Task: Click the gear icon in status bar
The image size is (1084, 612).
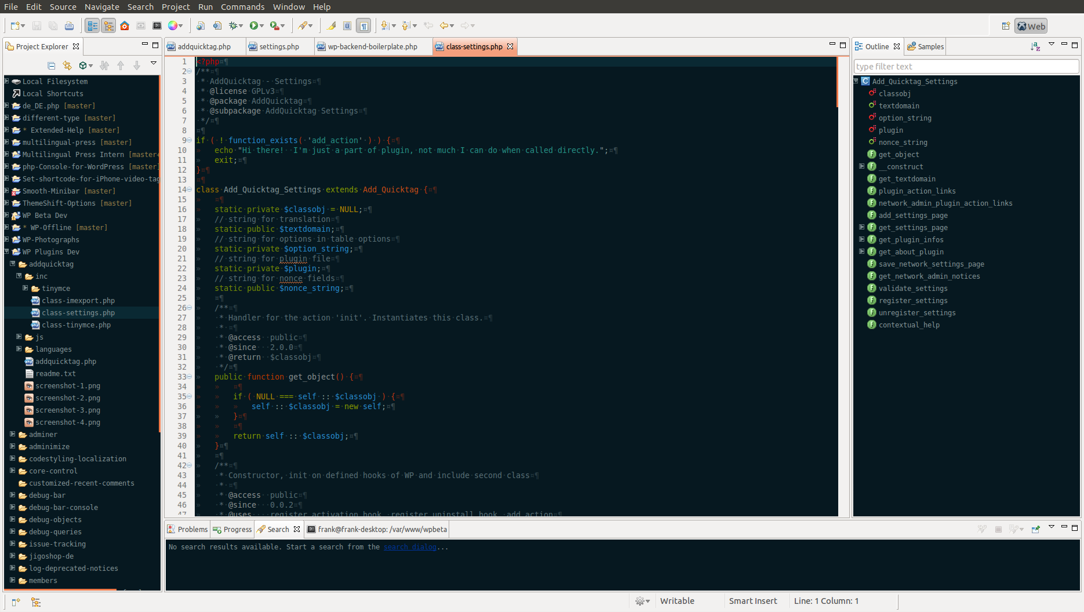Action: tap(639, 601)
